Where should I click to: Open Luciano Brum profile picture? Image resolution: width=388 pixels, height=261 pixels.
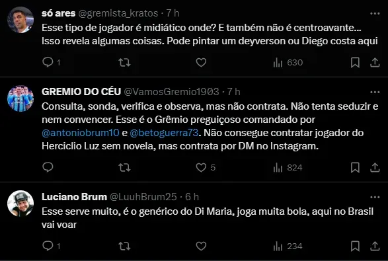coord(20,204)
